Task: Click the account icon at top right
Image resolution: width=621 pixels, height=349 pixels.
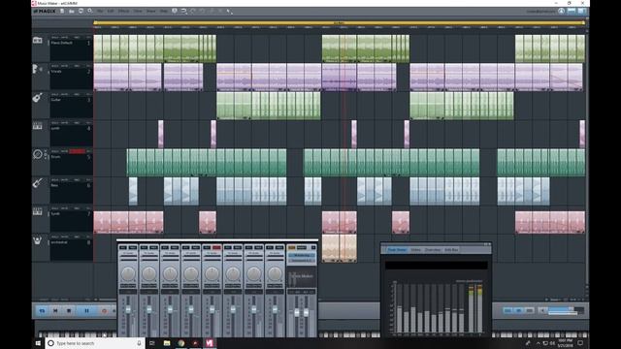Action: coord(561,11)
